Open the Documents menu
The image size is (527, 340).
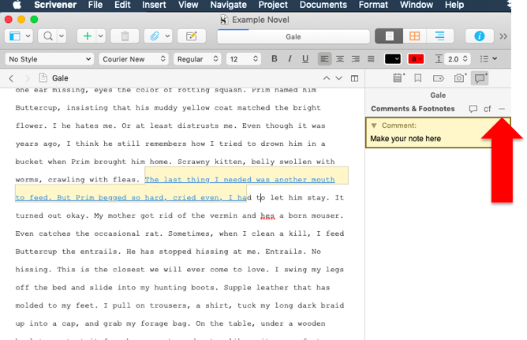(323, 5)
